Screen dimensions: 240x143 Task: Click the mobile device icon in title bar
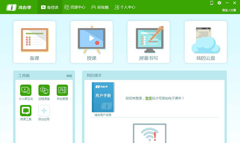coord(212,3)
